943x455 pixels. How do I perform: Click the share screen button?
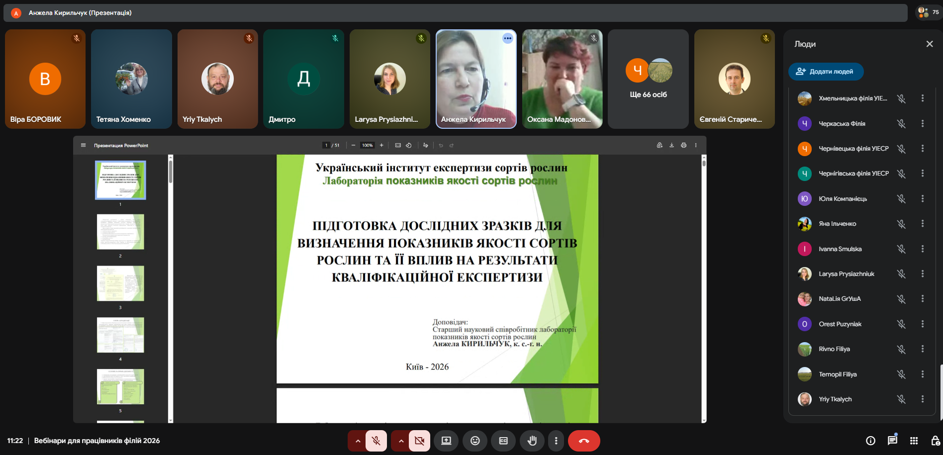coord(446,441)
